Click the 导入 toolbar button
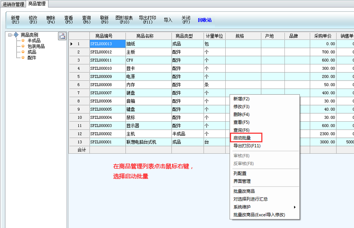Viewport: 354px width, 228px height. click(x=168, y=20)
